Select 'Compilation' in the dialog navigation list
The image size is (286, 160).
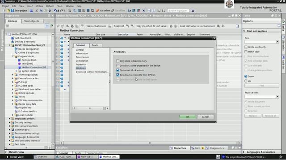(82, 61)
